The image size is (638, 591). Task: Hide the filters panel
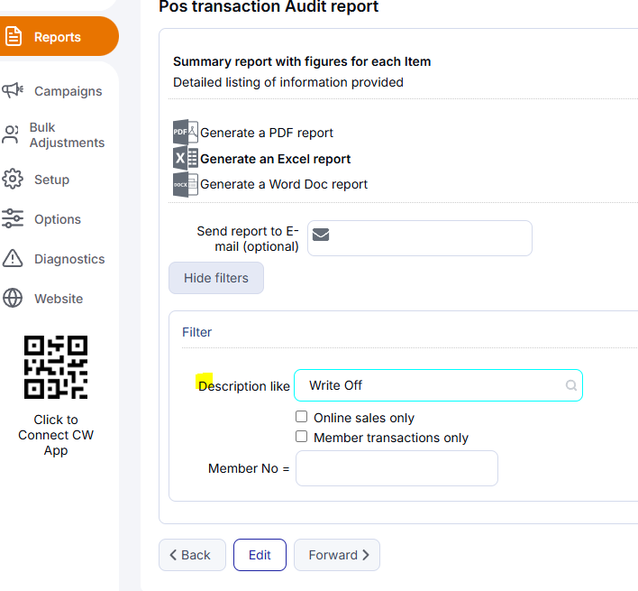[216, 278]
